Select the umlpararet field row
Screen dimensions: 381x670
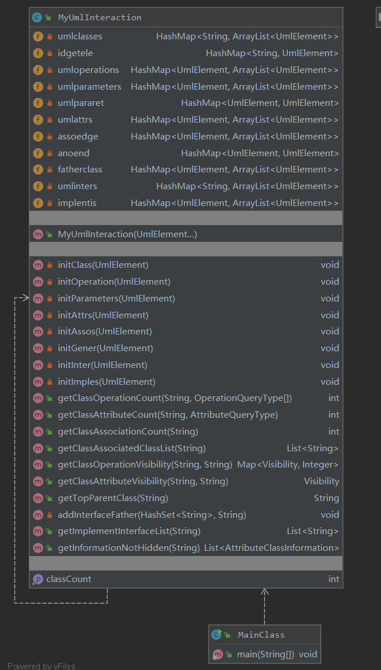tap(186, 103)
